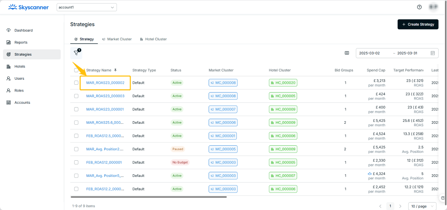Open the Dashboard label in the sidebar
This screenshot has height=210, width=447.
[x=23, y=30]
